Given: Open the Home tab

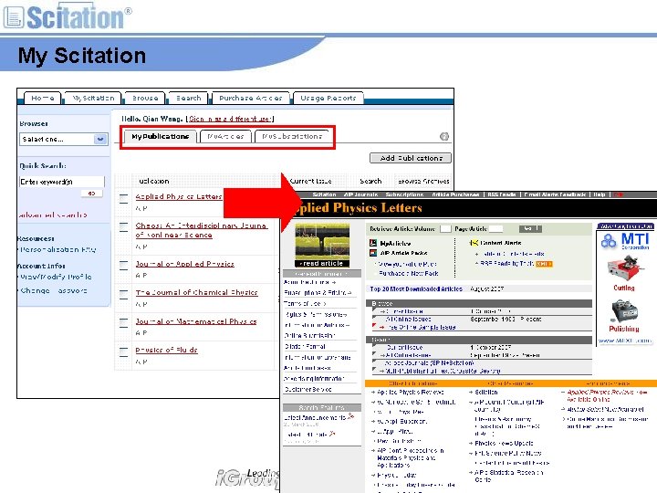Looking at the screenshot, I should point(42,98).
